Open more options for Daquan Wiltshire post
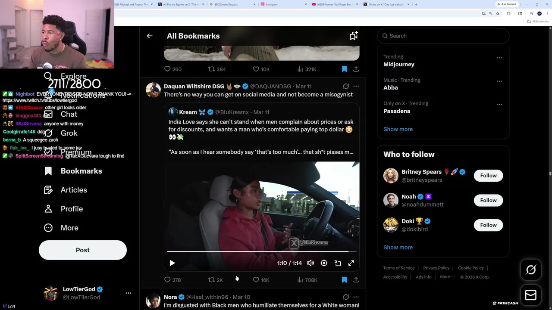The height and width of the screenshot is (310, 552). (x=356, y=86)
